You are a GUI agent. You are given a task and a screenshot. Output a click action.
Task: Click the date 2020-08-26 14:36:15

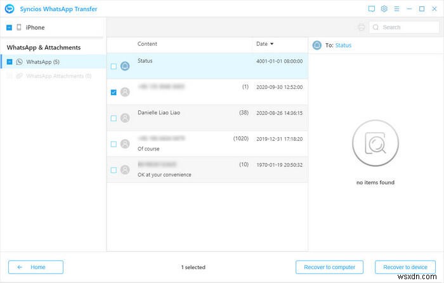pos(279,113)
